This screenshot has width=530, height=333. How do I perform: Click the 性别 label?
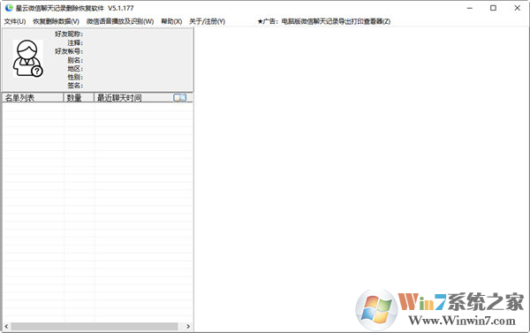75,77
